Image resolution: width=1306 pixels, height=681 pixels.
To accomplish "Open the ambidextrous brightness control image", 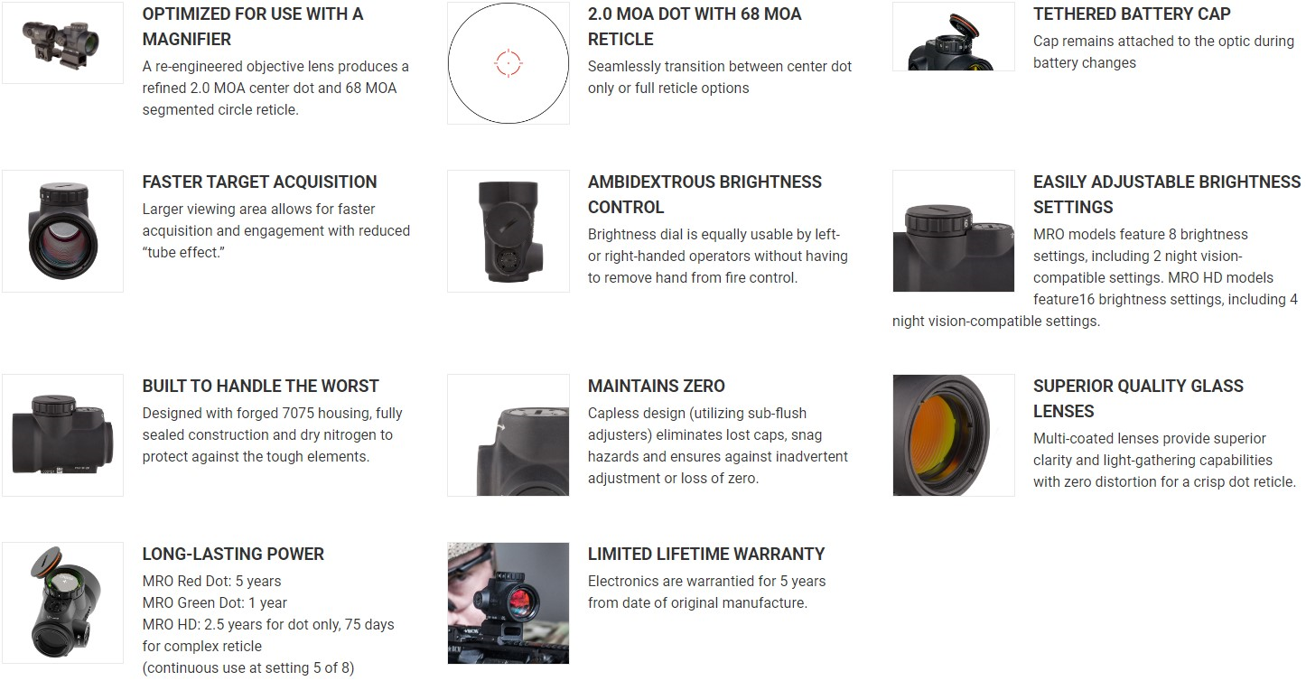I will 508,231.
